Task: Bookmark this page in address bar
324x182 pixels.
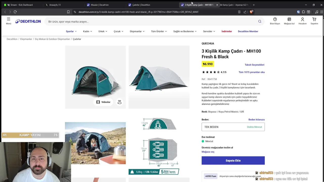Action: pyautogui.click(x=68, y=12)
